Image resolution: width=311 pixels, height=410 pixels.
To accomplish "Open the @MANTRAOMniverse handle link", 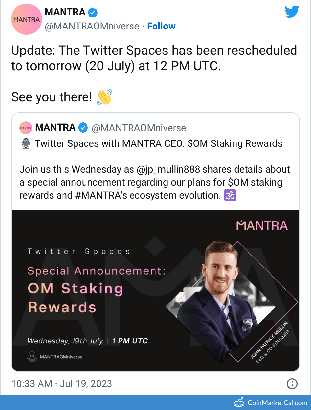I will [x=92, y=26].
